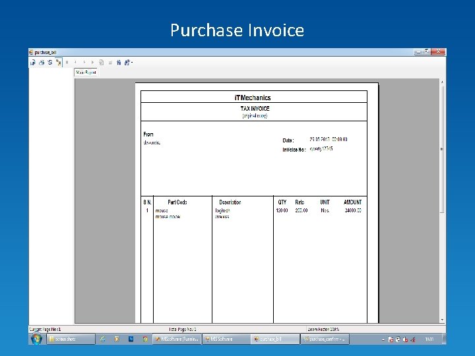This screenshot has width=475, height=356.
Task: Switch to MS Software taskbar window
Action: coord(226,339)
